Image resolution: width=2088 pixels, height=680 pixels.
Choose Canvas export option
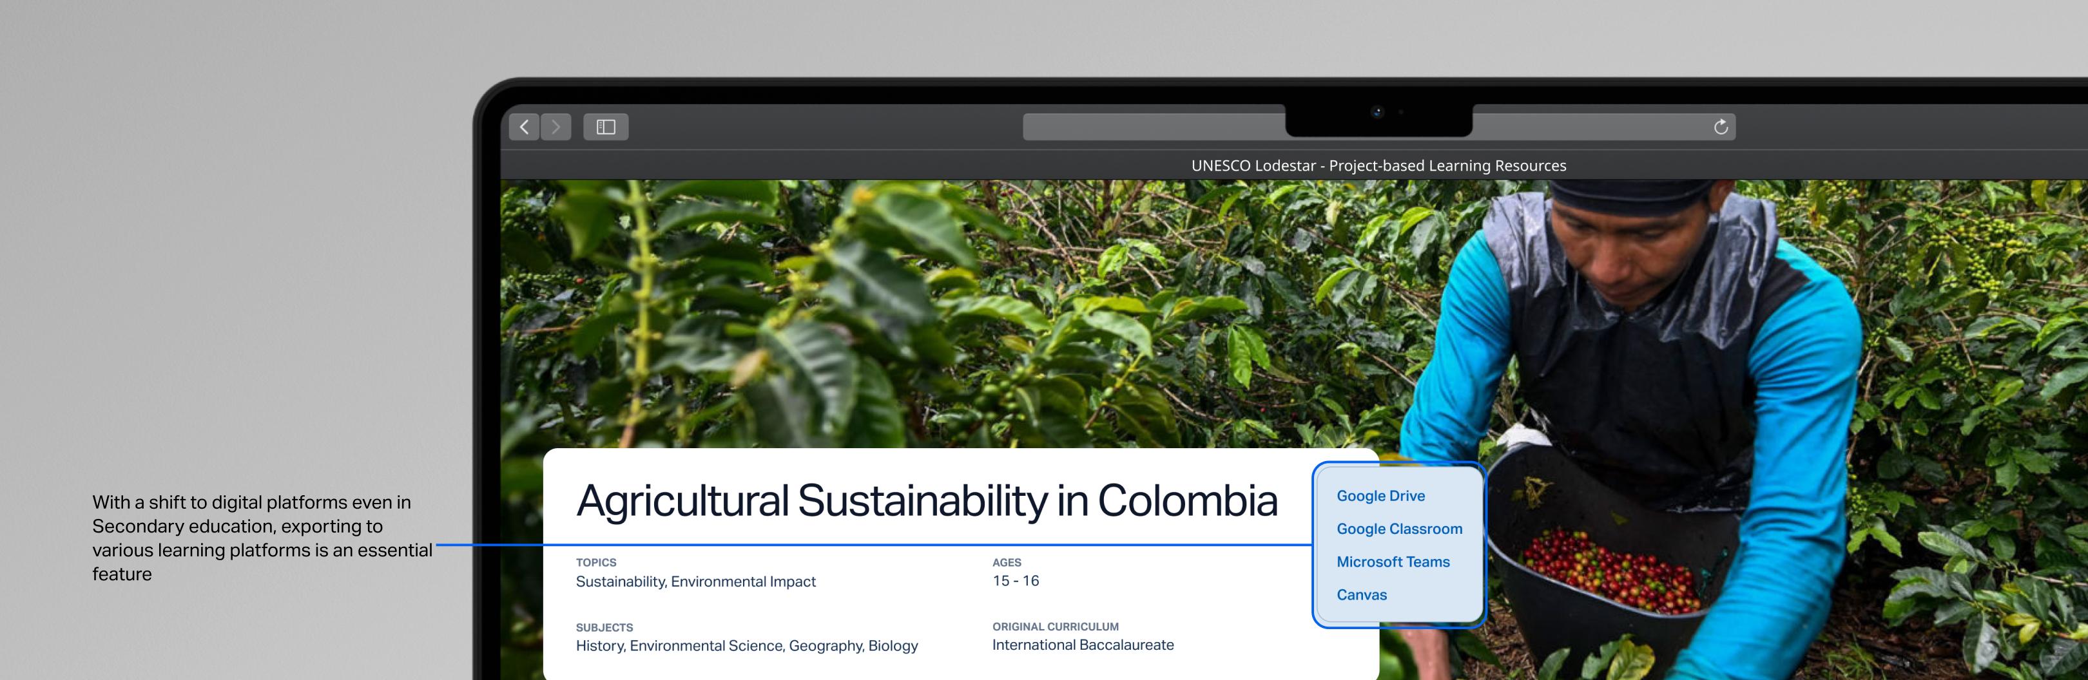(x=1362, y=595)
